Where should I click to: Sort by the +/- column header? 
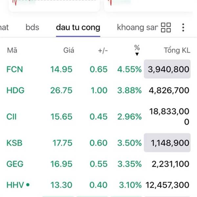point(103,51)
